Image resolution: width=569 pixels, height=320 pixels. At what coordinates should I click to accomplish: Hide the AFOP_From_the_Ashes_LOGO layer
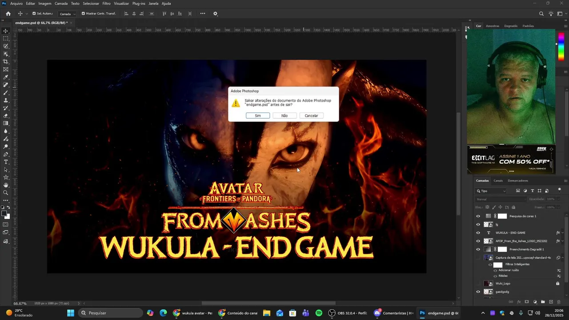click(x=478, y=241)
